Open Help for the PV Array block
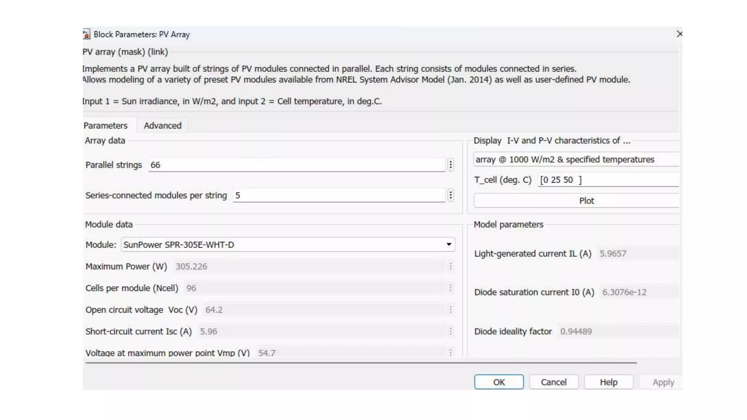The height and width of the screenshot is (420, 747). [608, 382]
